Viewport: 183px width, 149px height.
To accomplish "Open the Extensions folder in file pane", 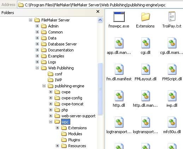I will coord(146,17).
